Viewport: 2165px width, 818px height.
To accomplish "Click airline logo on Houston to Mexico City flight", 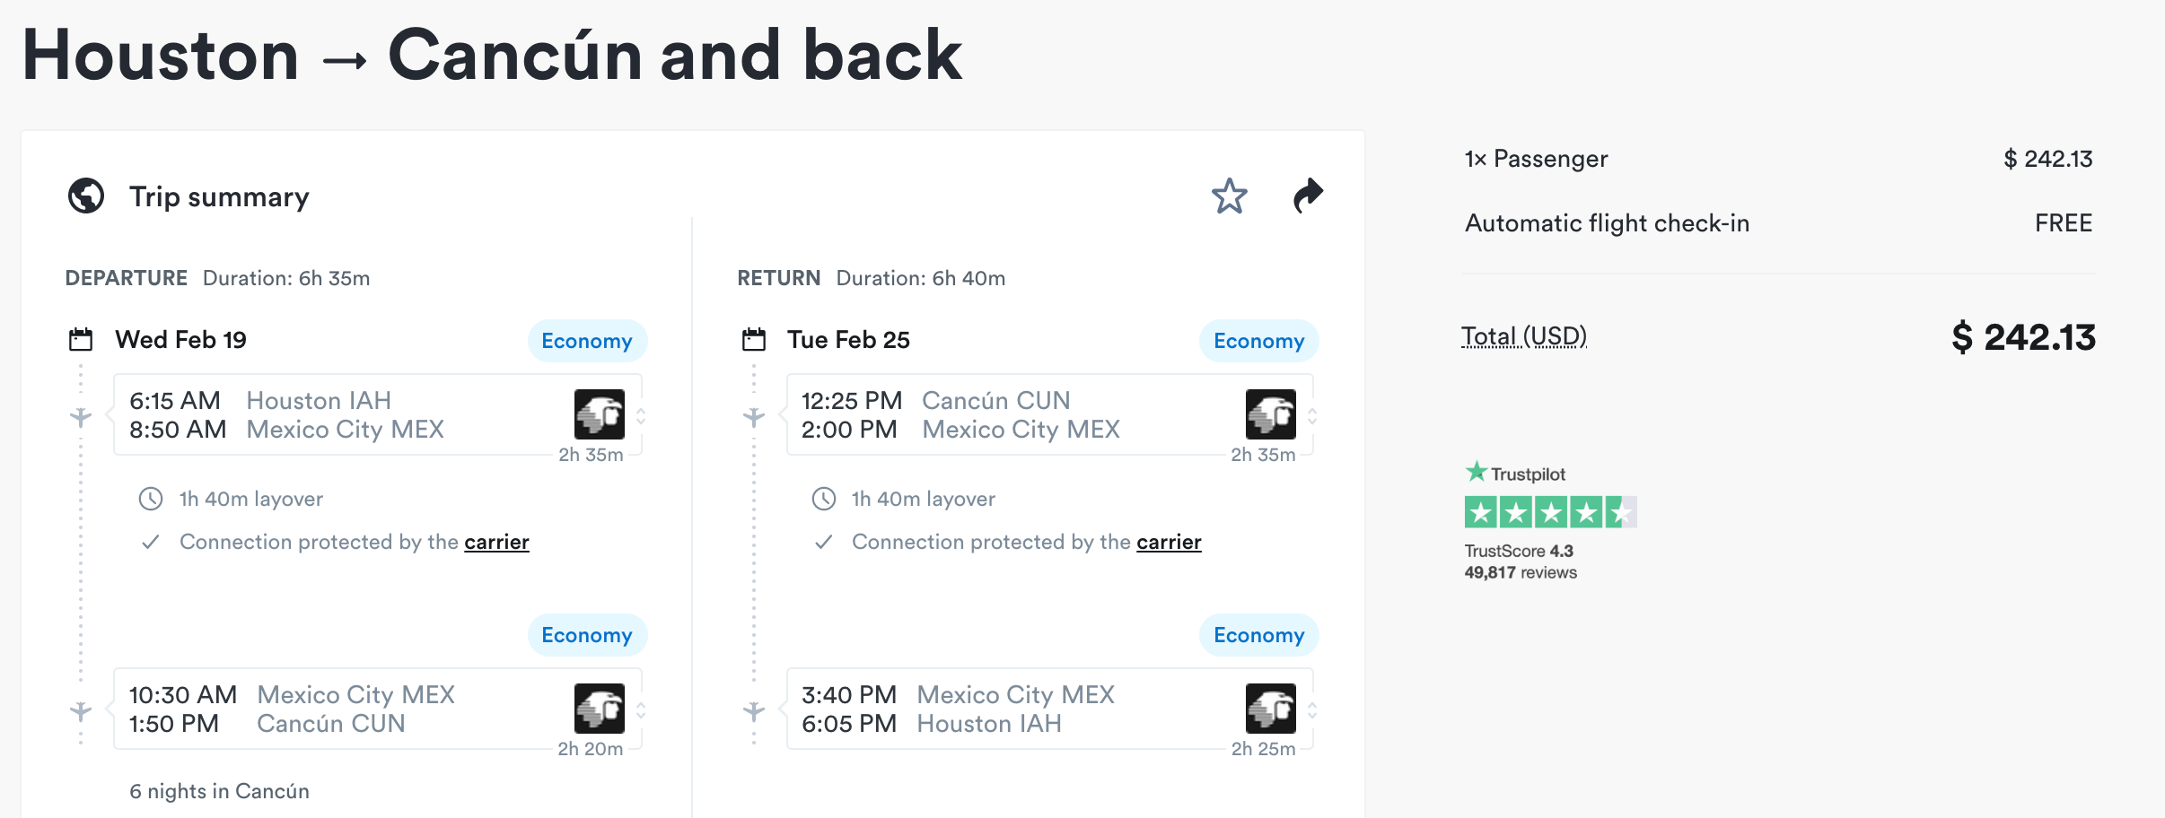I will [x=599, y=414].
